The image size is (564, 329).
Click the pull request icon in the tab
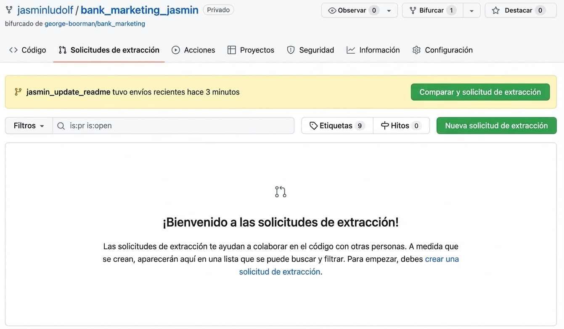coord(63,50)
